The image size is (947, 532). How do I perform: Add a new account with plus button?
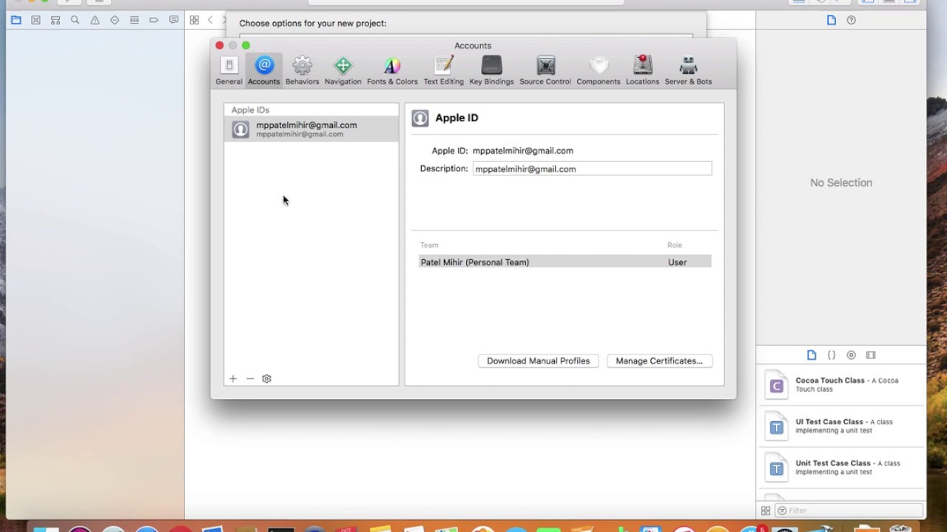233,378
